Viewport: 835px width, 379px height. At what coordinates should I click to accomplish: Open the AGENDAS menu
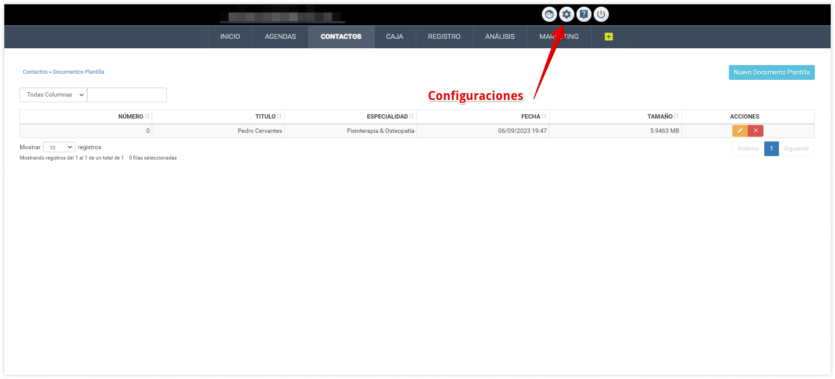click(280, 37)
